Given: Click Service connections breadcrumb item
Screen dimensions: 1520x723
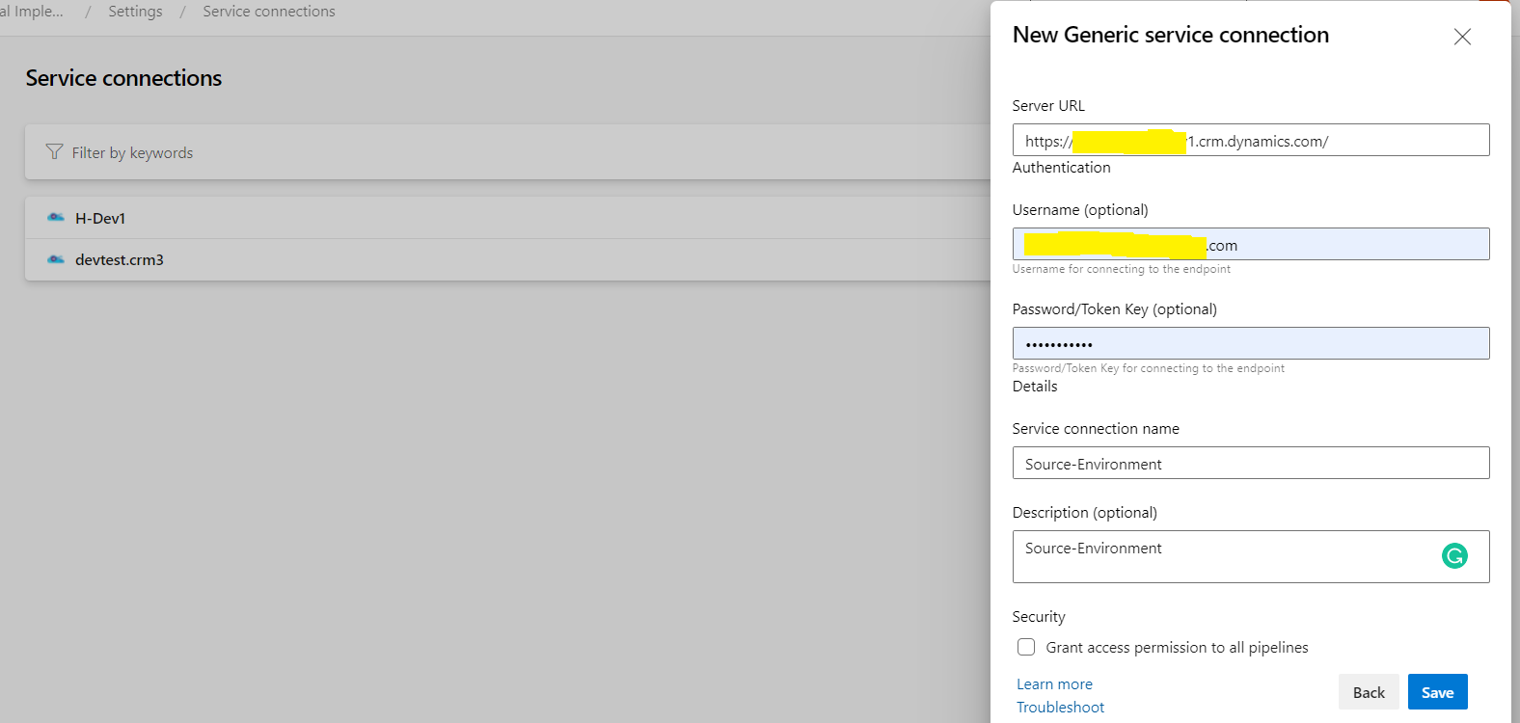Looking at the screenshot, I should pyautogui.click(x=269, y=12).
